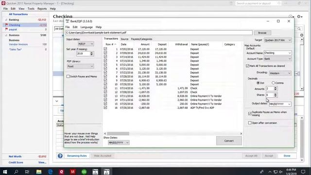Uncheck row 16 ADP transaction checkbox
This screenshot has height=175, width=311.
point(105,107)
